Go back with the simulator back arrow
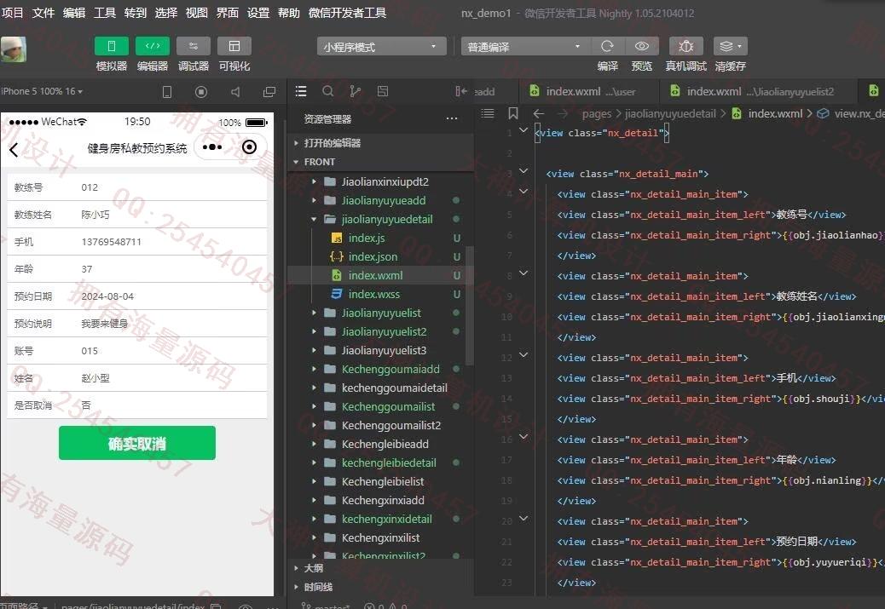885x609 pixels. tap(14, 149)
